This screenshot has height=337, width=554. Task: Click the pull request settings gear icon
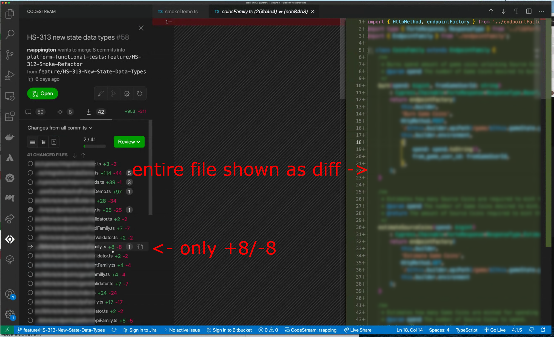click(127, 94)
